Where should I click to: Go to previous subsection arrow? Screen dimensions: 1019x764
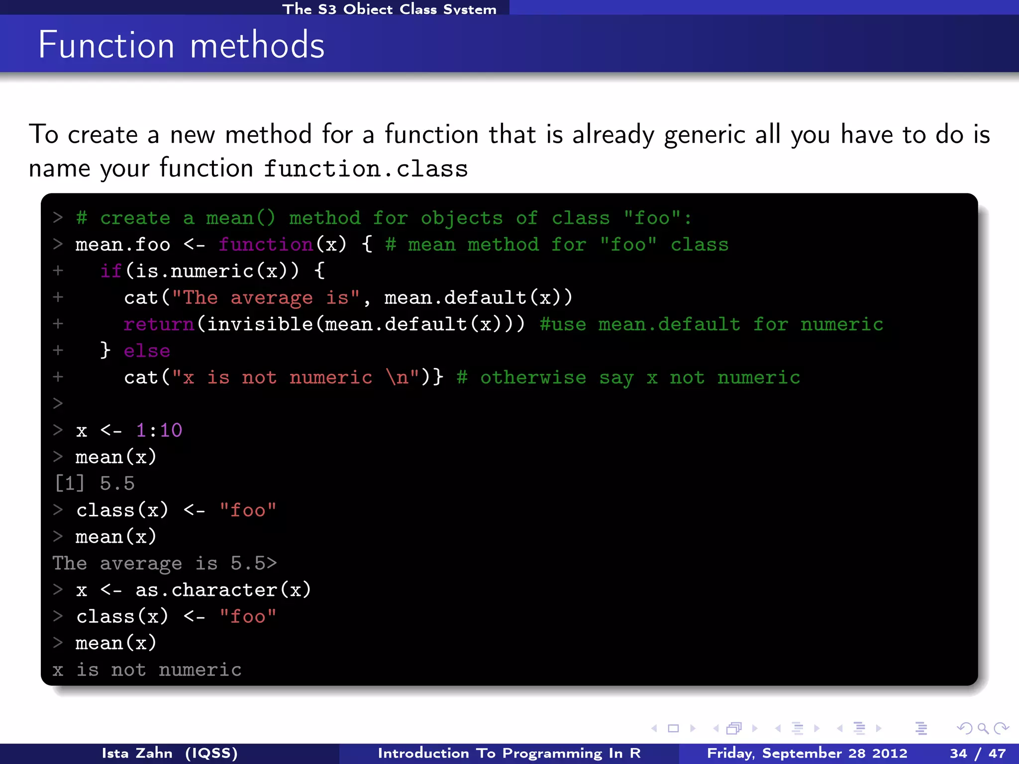click(x=778, y=729)
